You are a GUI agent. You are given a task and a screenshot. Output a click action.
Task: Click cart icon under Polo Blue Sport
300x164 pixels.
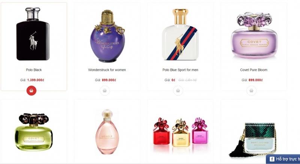point(178,91)
